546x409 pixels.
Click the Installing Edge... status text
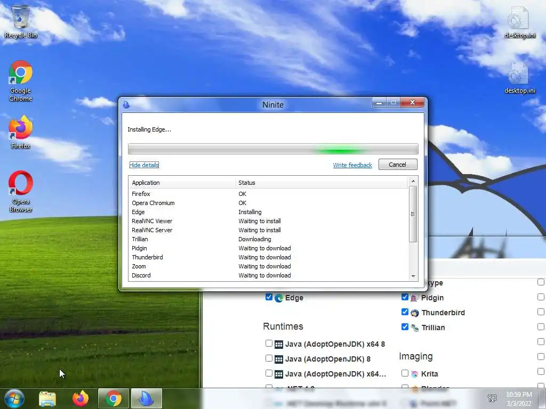coord(149,130)
